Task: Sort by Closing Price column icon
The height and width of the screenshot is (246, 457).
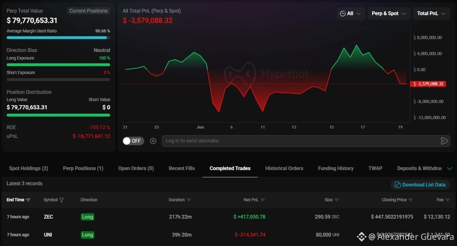Action: click(x=411, y=200)
